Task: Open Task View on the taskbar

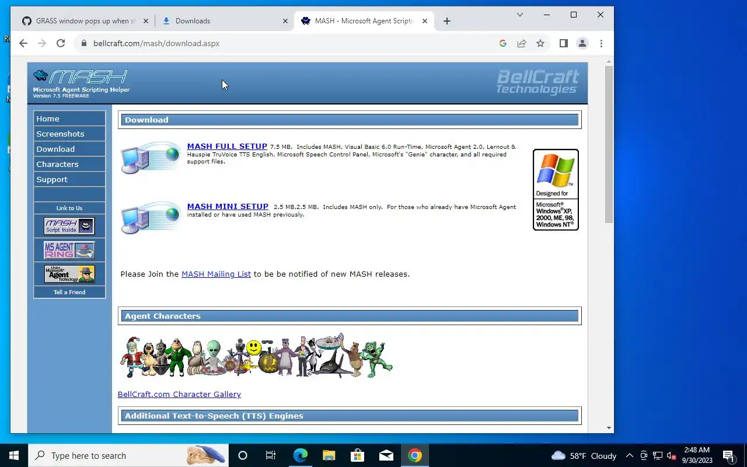Action: point(271,455)
